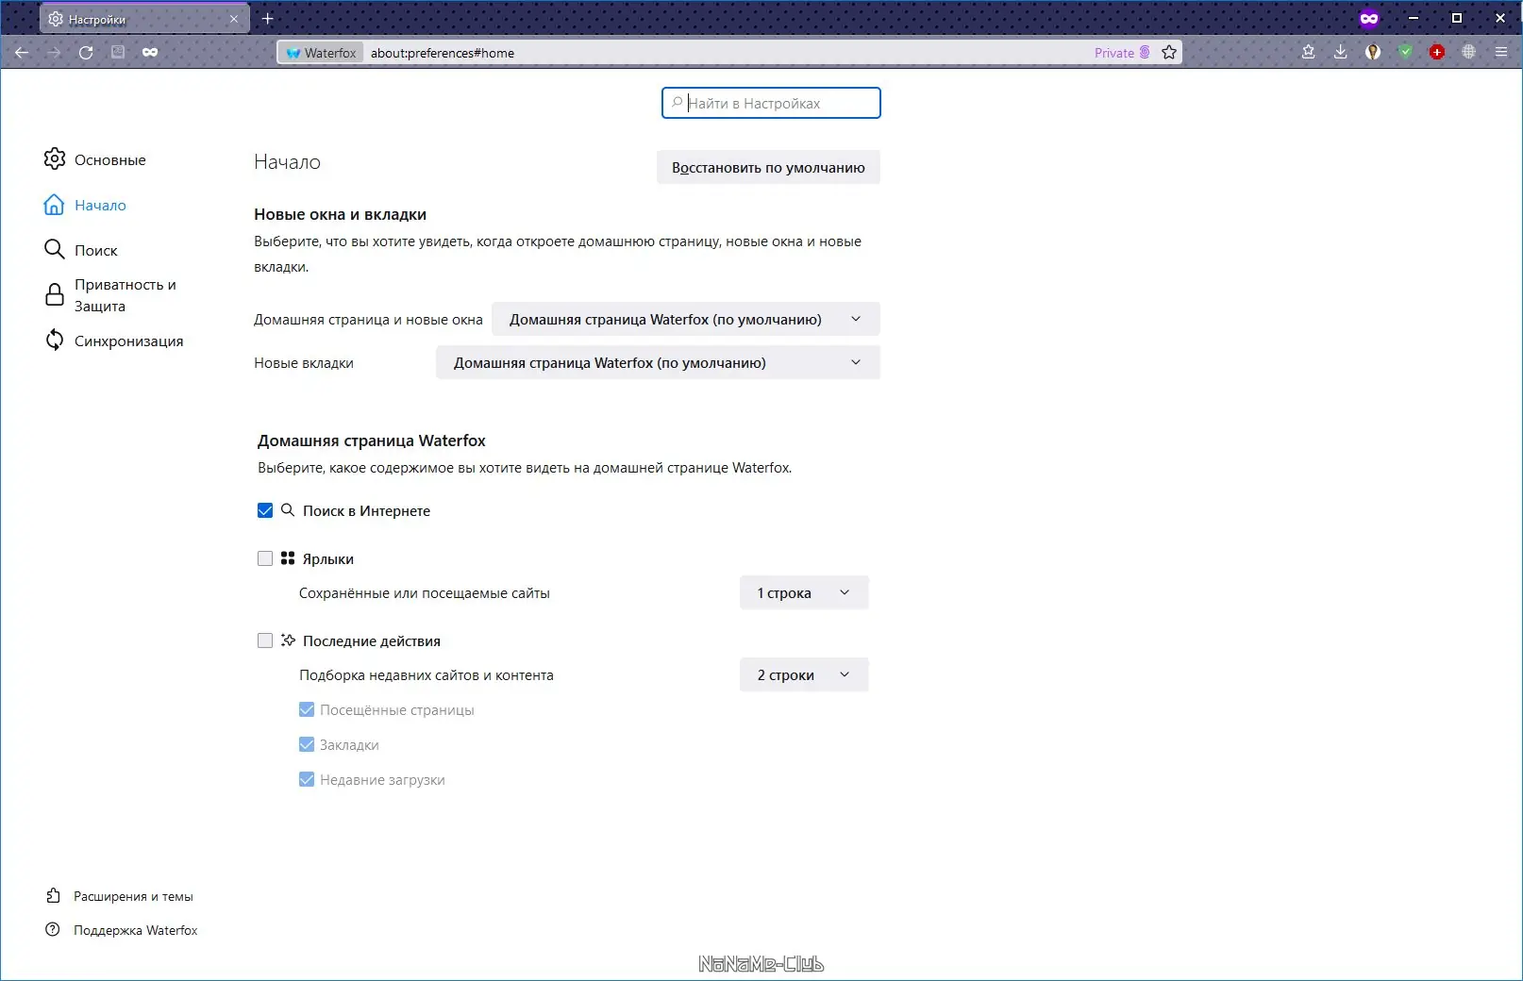The image size is (1523, 981).
Task: Click the Начало house icon in sidebar
Action: pos(55,205)
